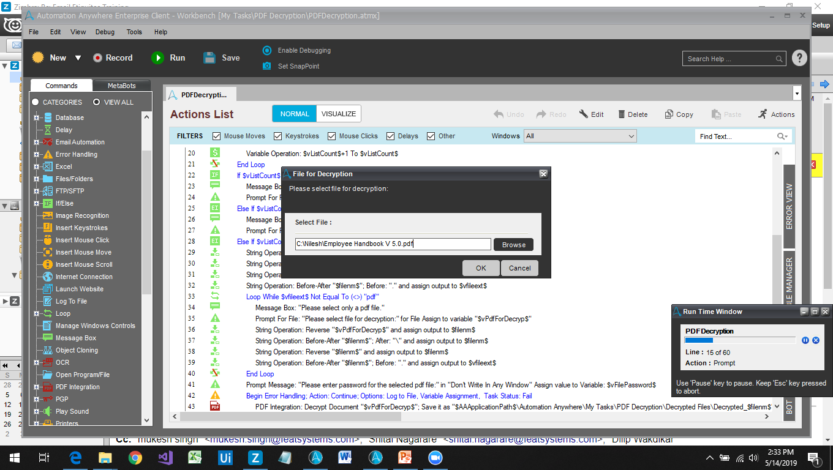
Task: Open Google Chrome from the taskbar
Action: tap(135, 457)
